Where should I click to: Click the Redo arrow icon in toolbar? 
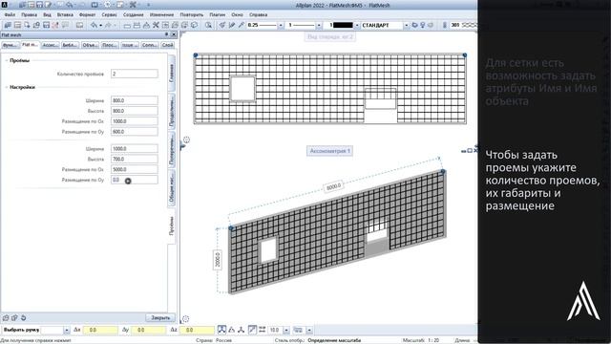click(x=108, y=25)
